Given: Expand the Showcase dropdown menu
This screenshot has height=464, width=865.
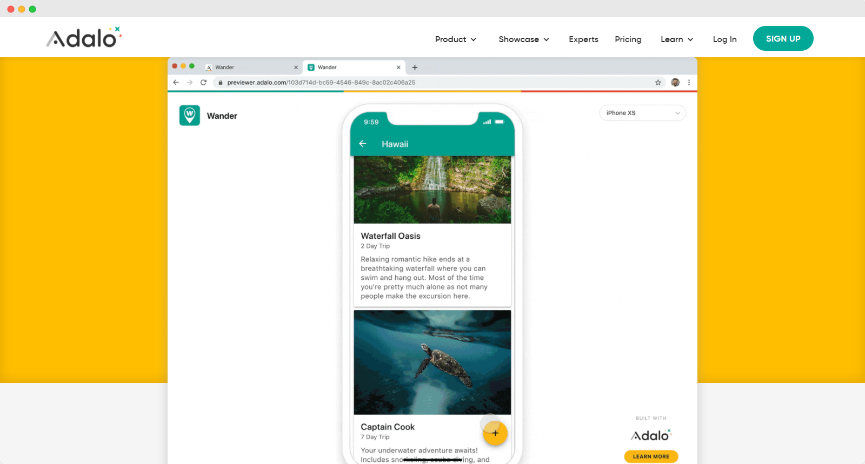Looking at the screenshot, I should click(x=523, y=39).
